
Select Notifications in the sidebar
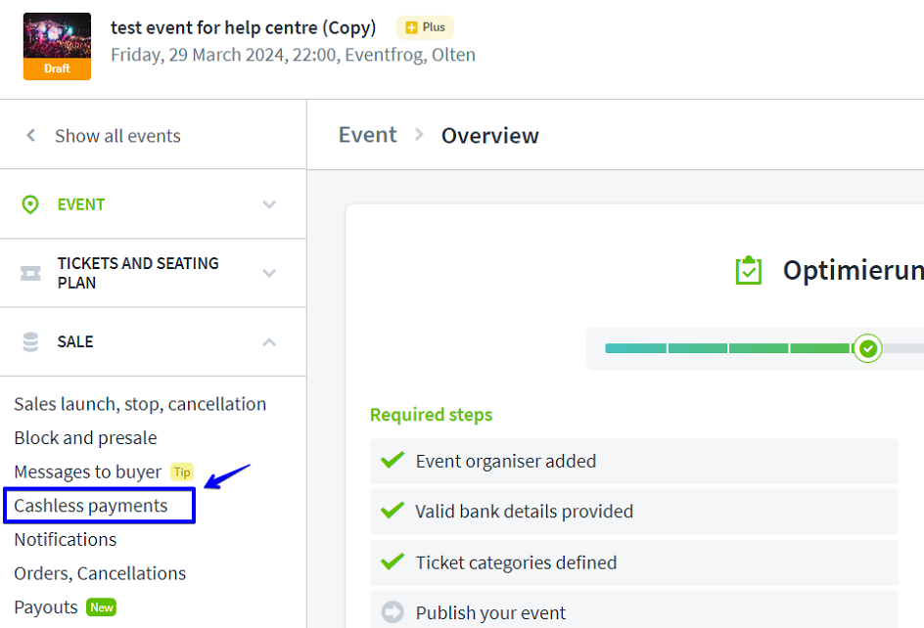pyautogui.click(x=65, y=539)
